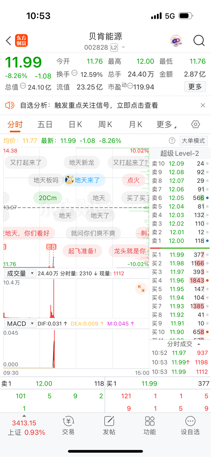Tap bottom 卖1 12.00 queue header
Image resolution: width=211 pixels, height=457 pixels.
coord(52,384)
